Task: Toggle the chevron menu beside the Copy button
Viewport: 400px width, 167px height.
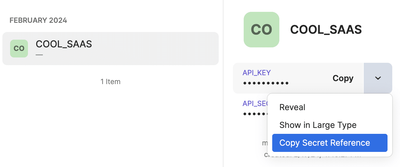Action: [378, 78]
